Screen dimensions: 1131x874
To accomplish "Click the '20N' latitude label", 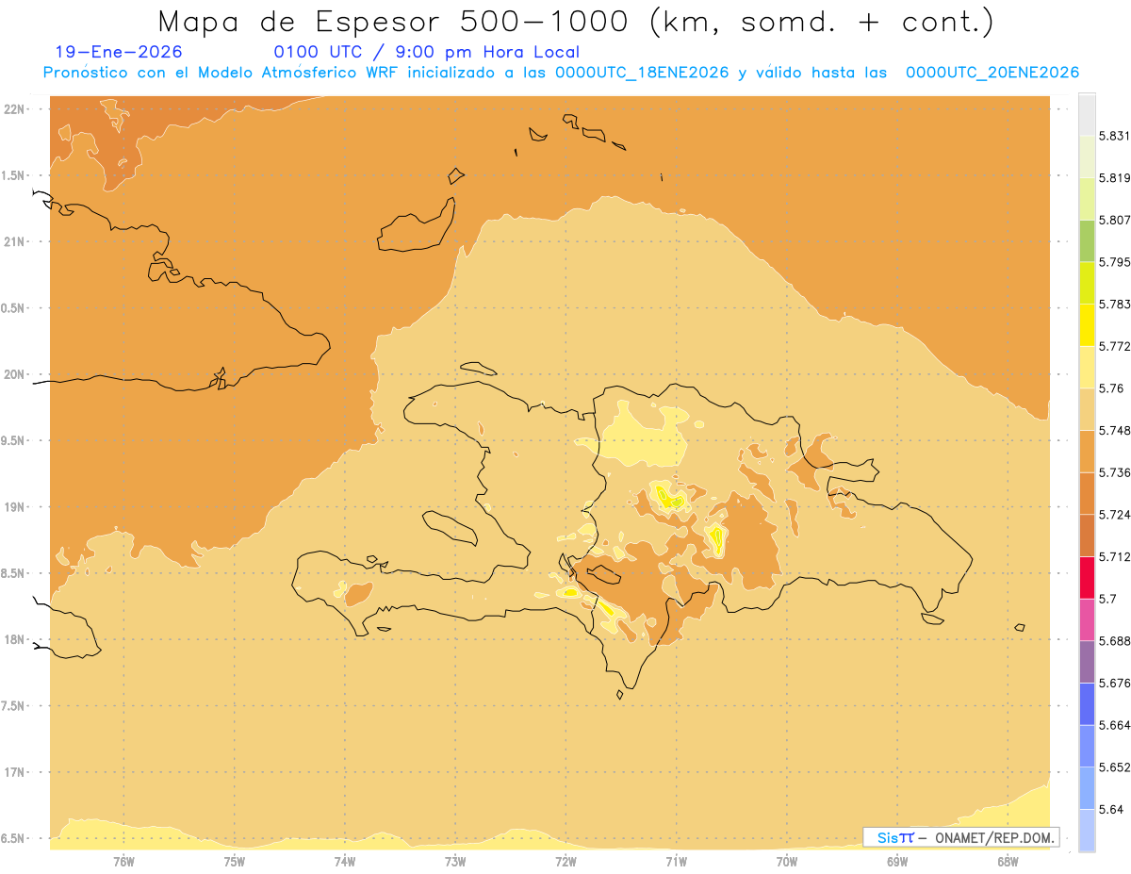I will tap(15, 374).
